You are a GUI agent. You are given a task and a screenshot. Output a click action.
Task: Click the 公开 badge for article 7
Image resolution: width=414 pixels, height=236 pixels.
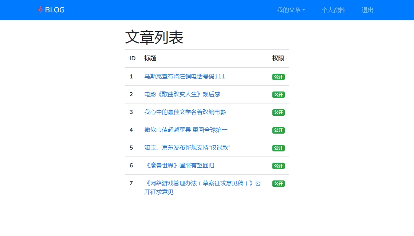click(278, 184)
